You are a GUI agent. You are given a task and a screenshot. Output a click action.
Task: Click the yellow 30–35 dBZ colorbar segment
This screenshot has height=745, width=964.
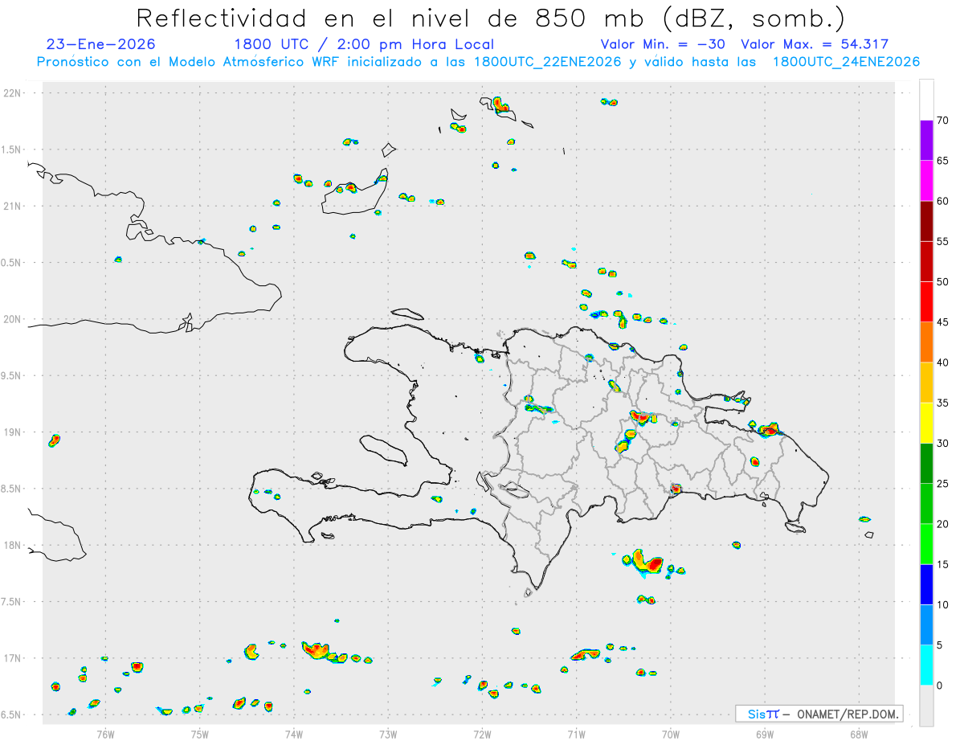point(926,423)
